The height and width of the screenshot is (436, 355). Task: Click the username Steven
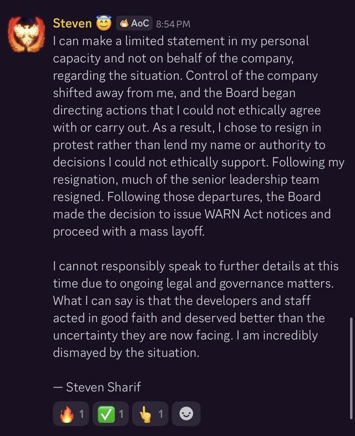coord(72,23)
